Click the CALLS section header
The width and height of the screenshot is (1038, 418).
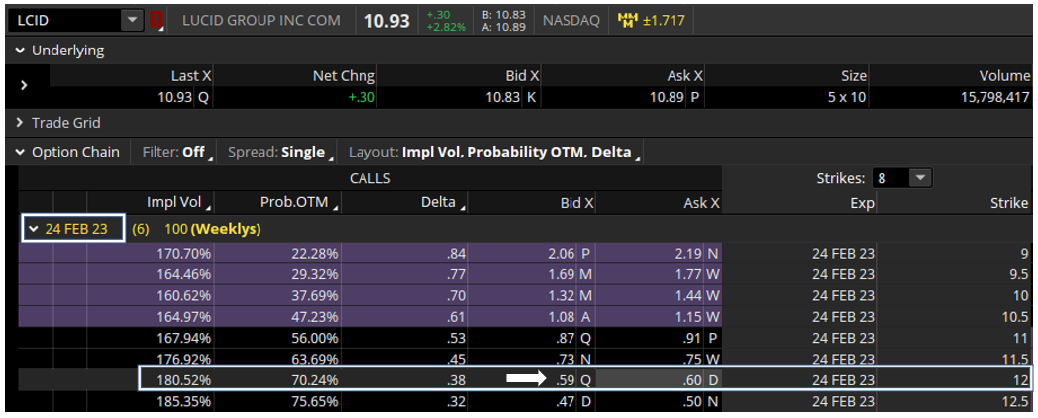[x=370, y=178]
